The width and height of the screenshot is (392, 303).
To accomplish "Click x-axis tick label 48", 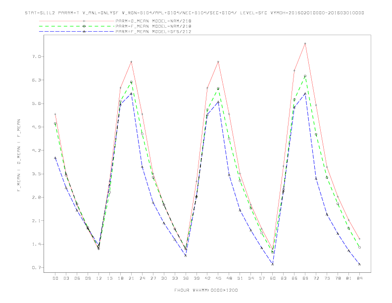I will (x=229, y=278).
